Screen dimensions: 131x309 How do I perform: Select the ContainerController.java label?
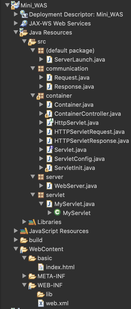(88, 114)
